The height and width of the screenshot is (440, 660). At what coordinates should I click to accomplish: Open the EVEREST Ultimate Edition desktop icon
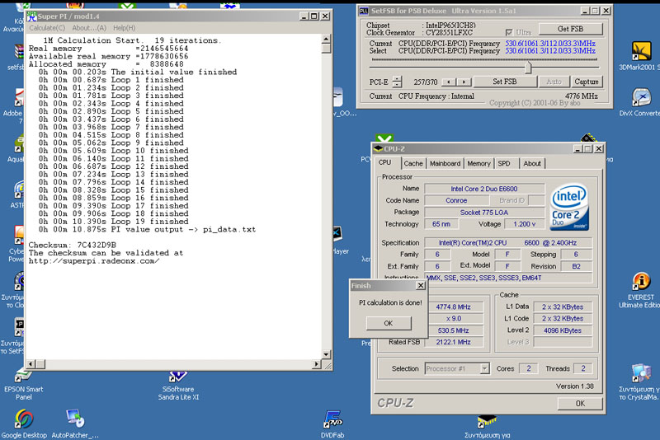tap(641, 283)
